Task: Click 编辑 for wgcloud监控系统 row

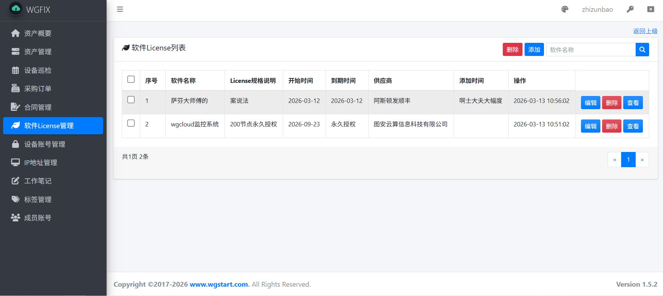Action: 590,126
